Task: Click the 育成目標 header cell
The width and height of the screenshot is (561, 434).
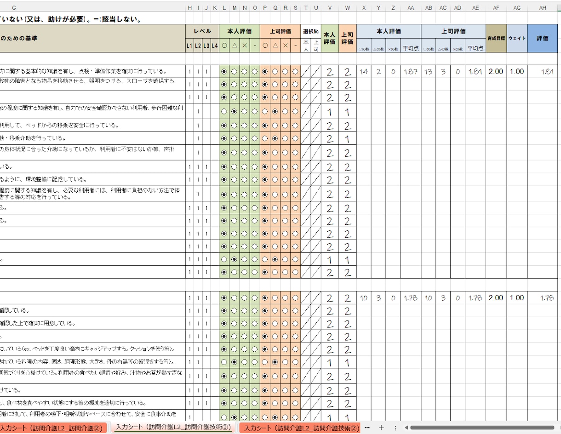Action: pyautogui.click(x=496, y=39)
